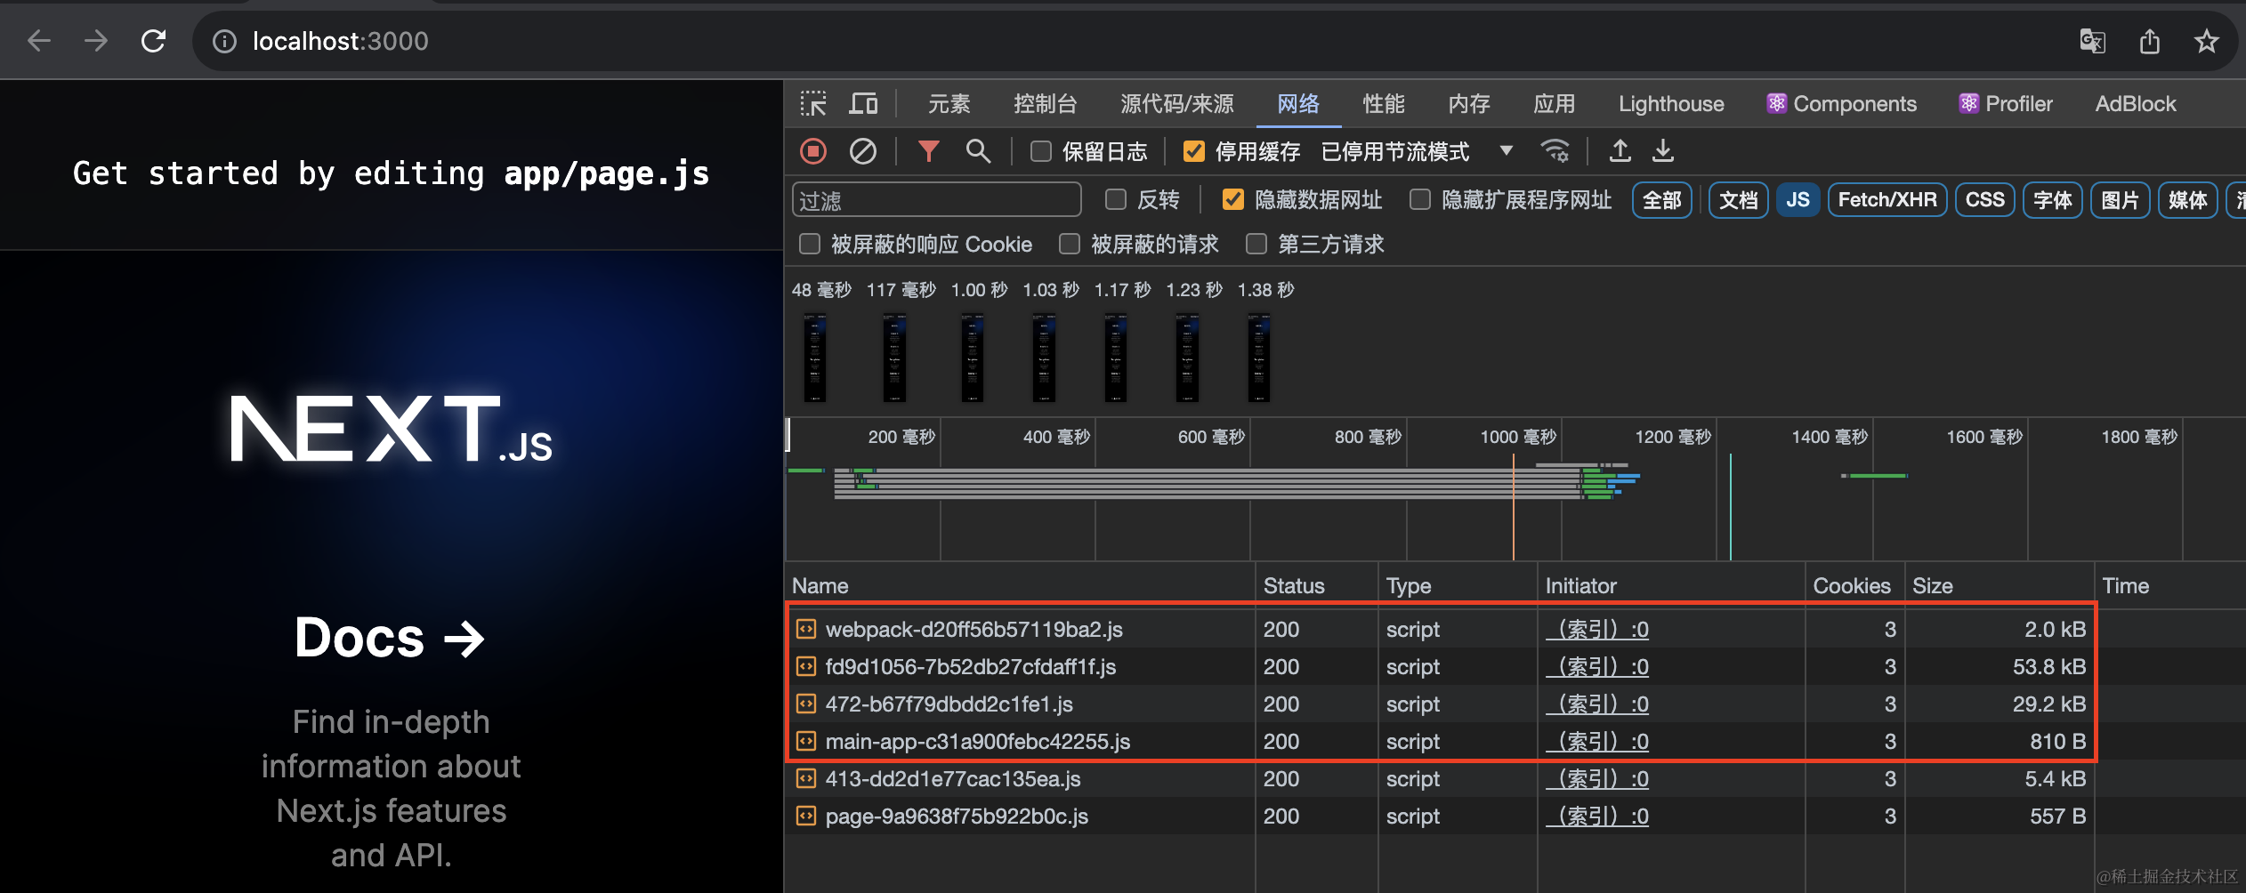The image size is (2246, 893).
Task: Open the Lighthouse tab
Action: tap(1670, 104)
